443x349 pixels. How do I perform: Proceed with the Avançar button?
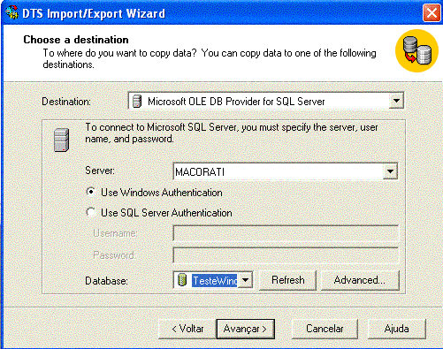[x=246, y=329]
